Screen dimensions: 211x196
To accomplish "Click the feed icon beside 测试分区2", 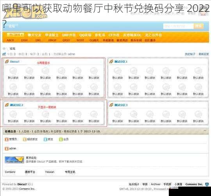I will click(x=7, y=105).
